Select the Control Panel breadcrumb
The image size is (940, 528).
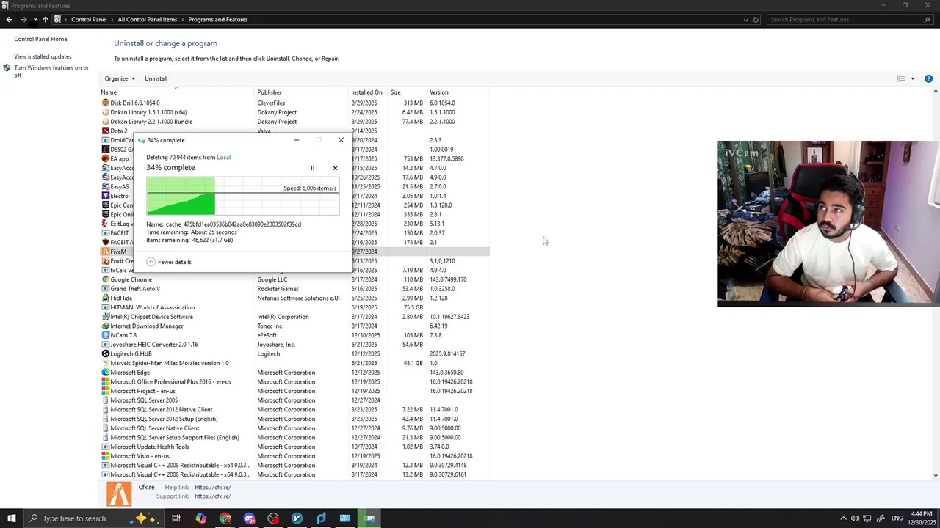(89, 20)
